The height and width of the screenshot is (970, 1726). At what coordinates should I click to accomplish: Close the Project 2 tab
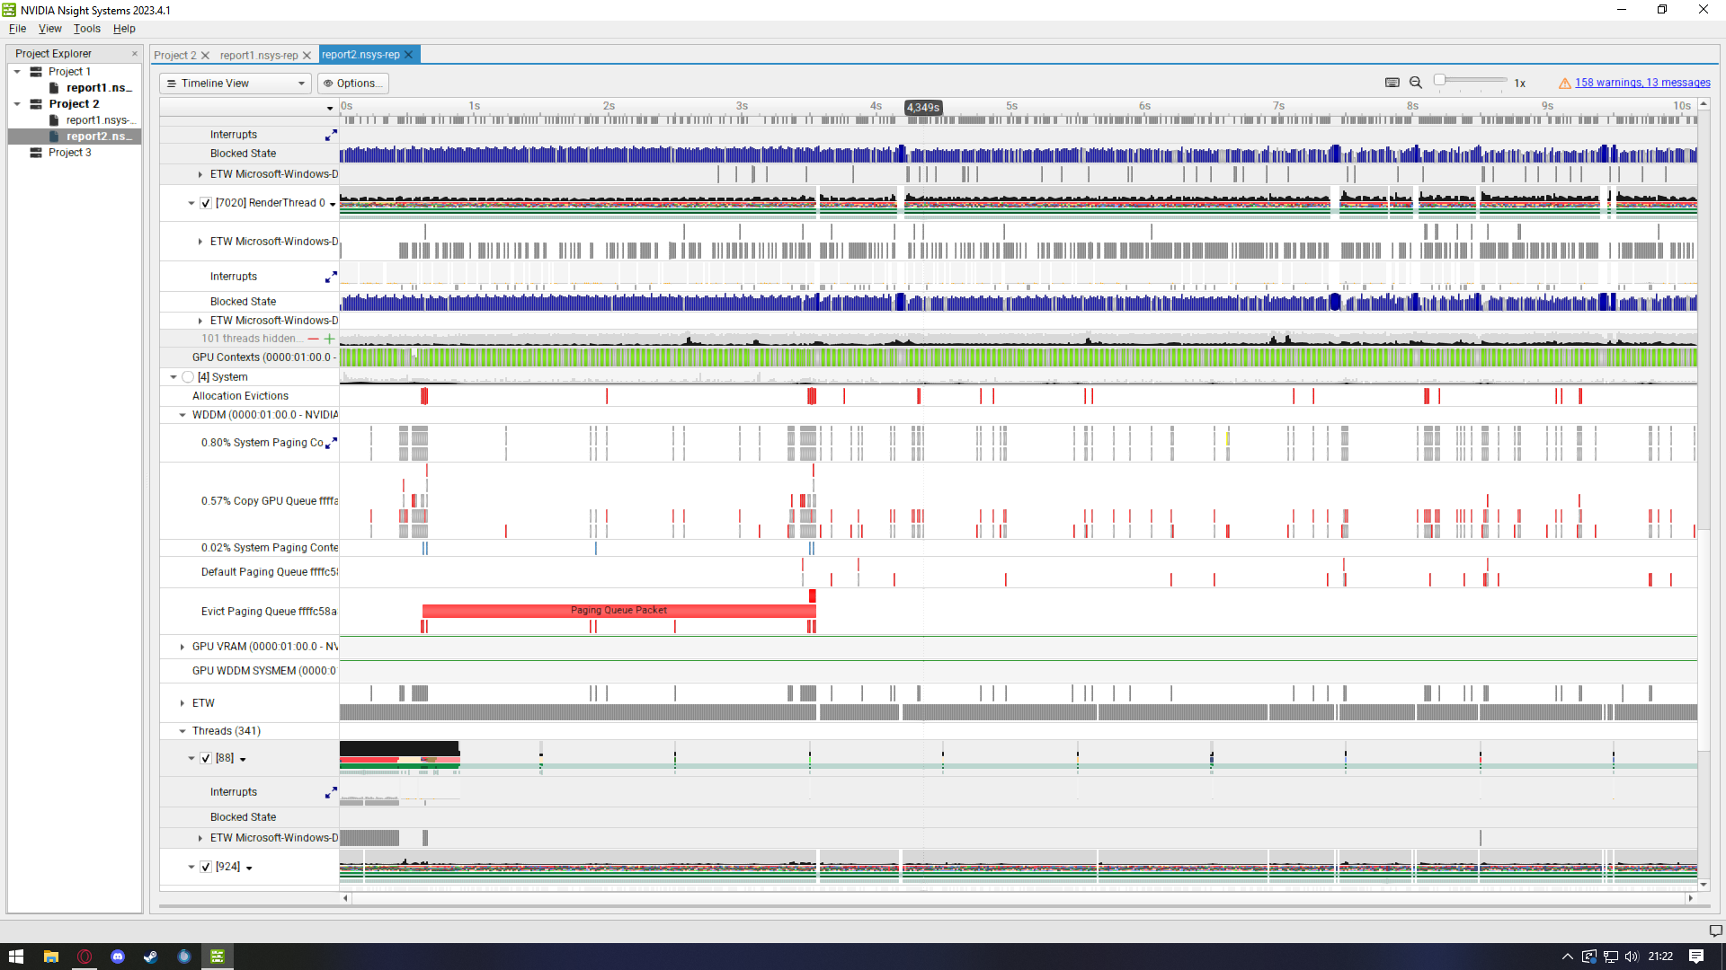pos(205,56)
